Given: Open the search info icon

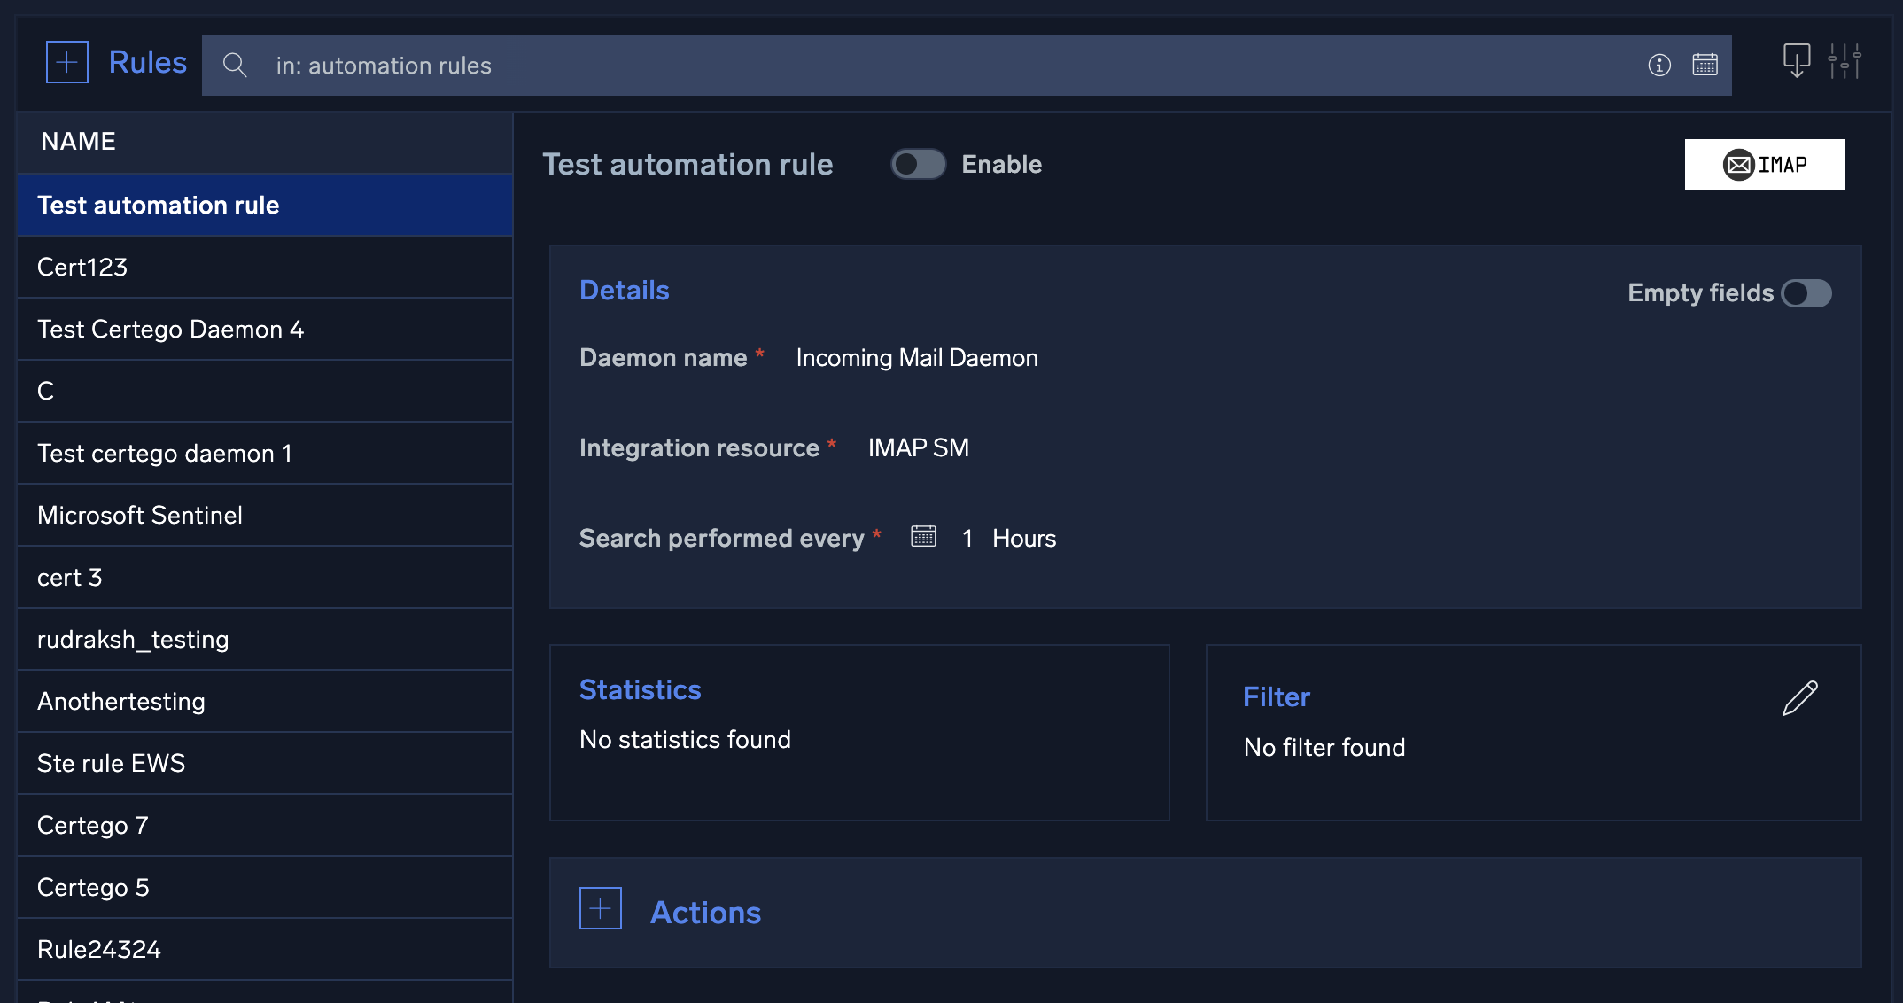Looking at the screenshot, I should point(1659,65).
